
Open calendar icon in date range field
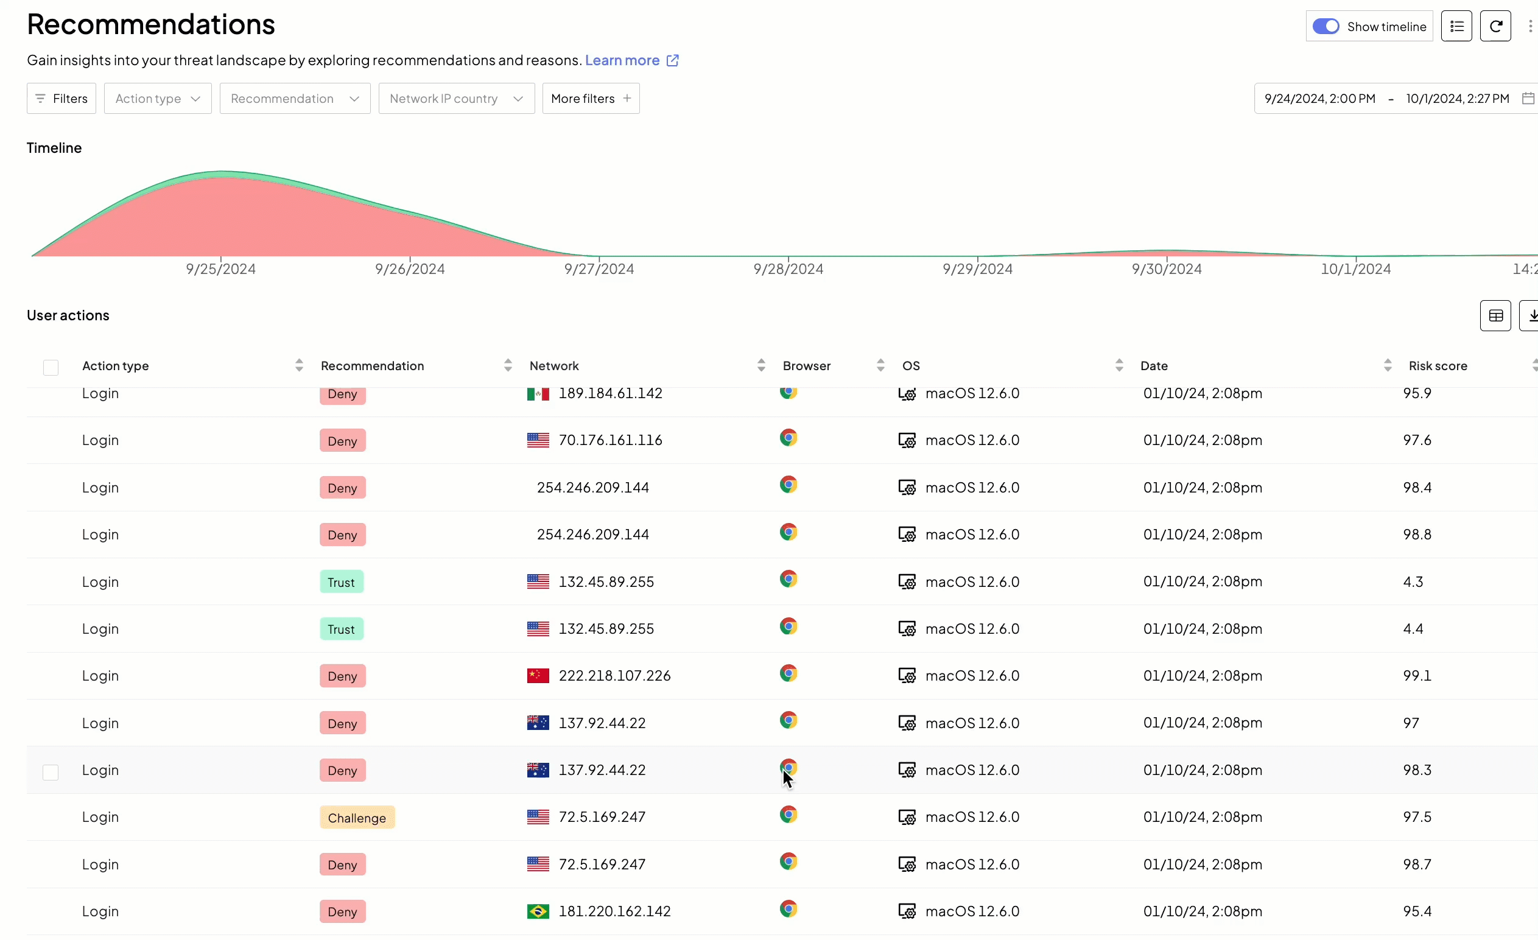1528,99
